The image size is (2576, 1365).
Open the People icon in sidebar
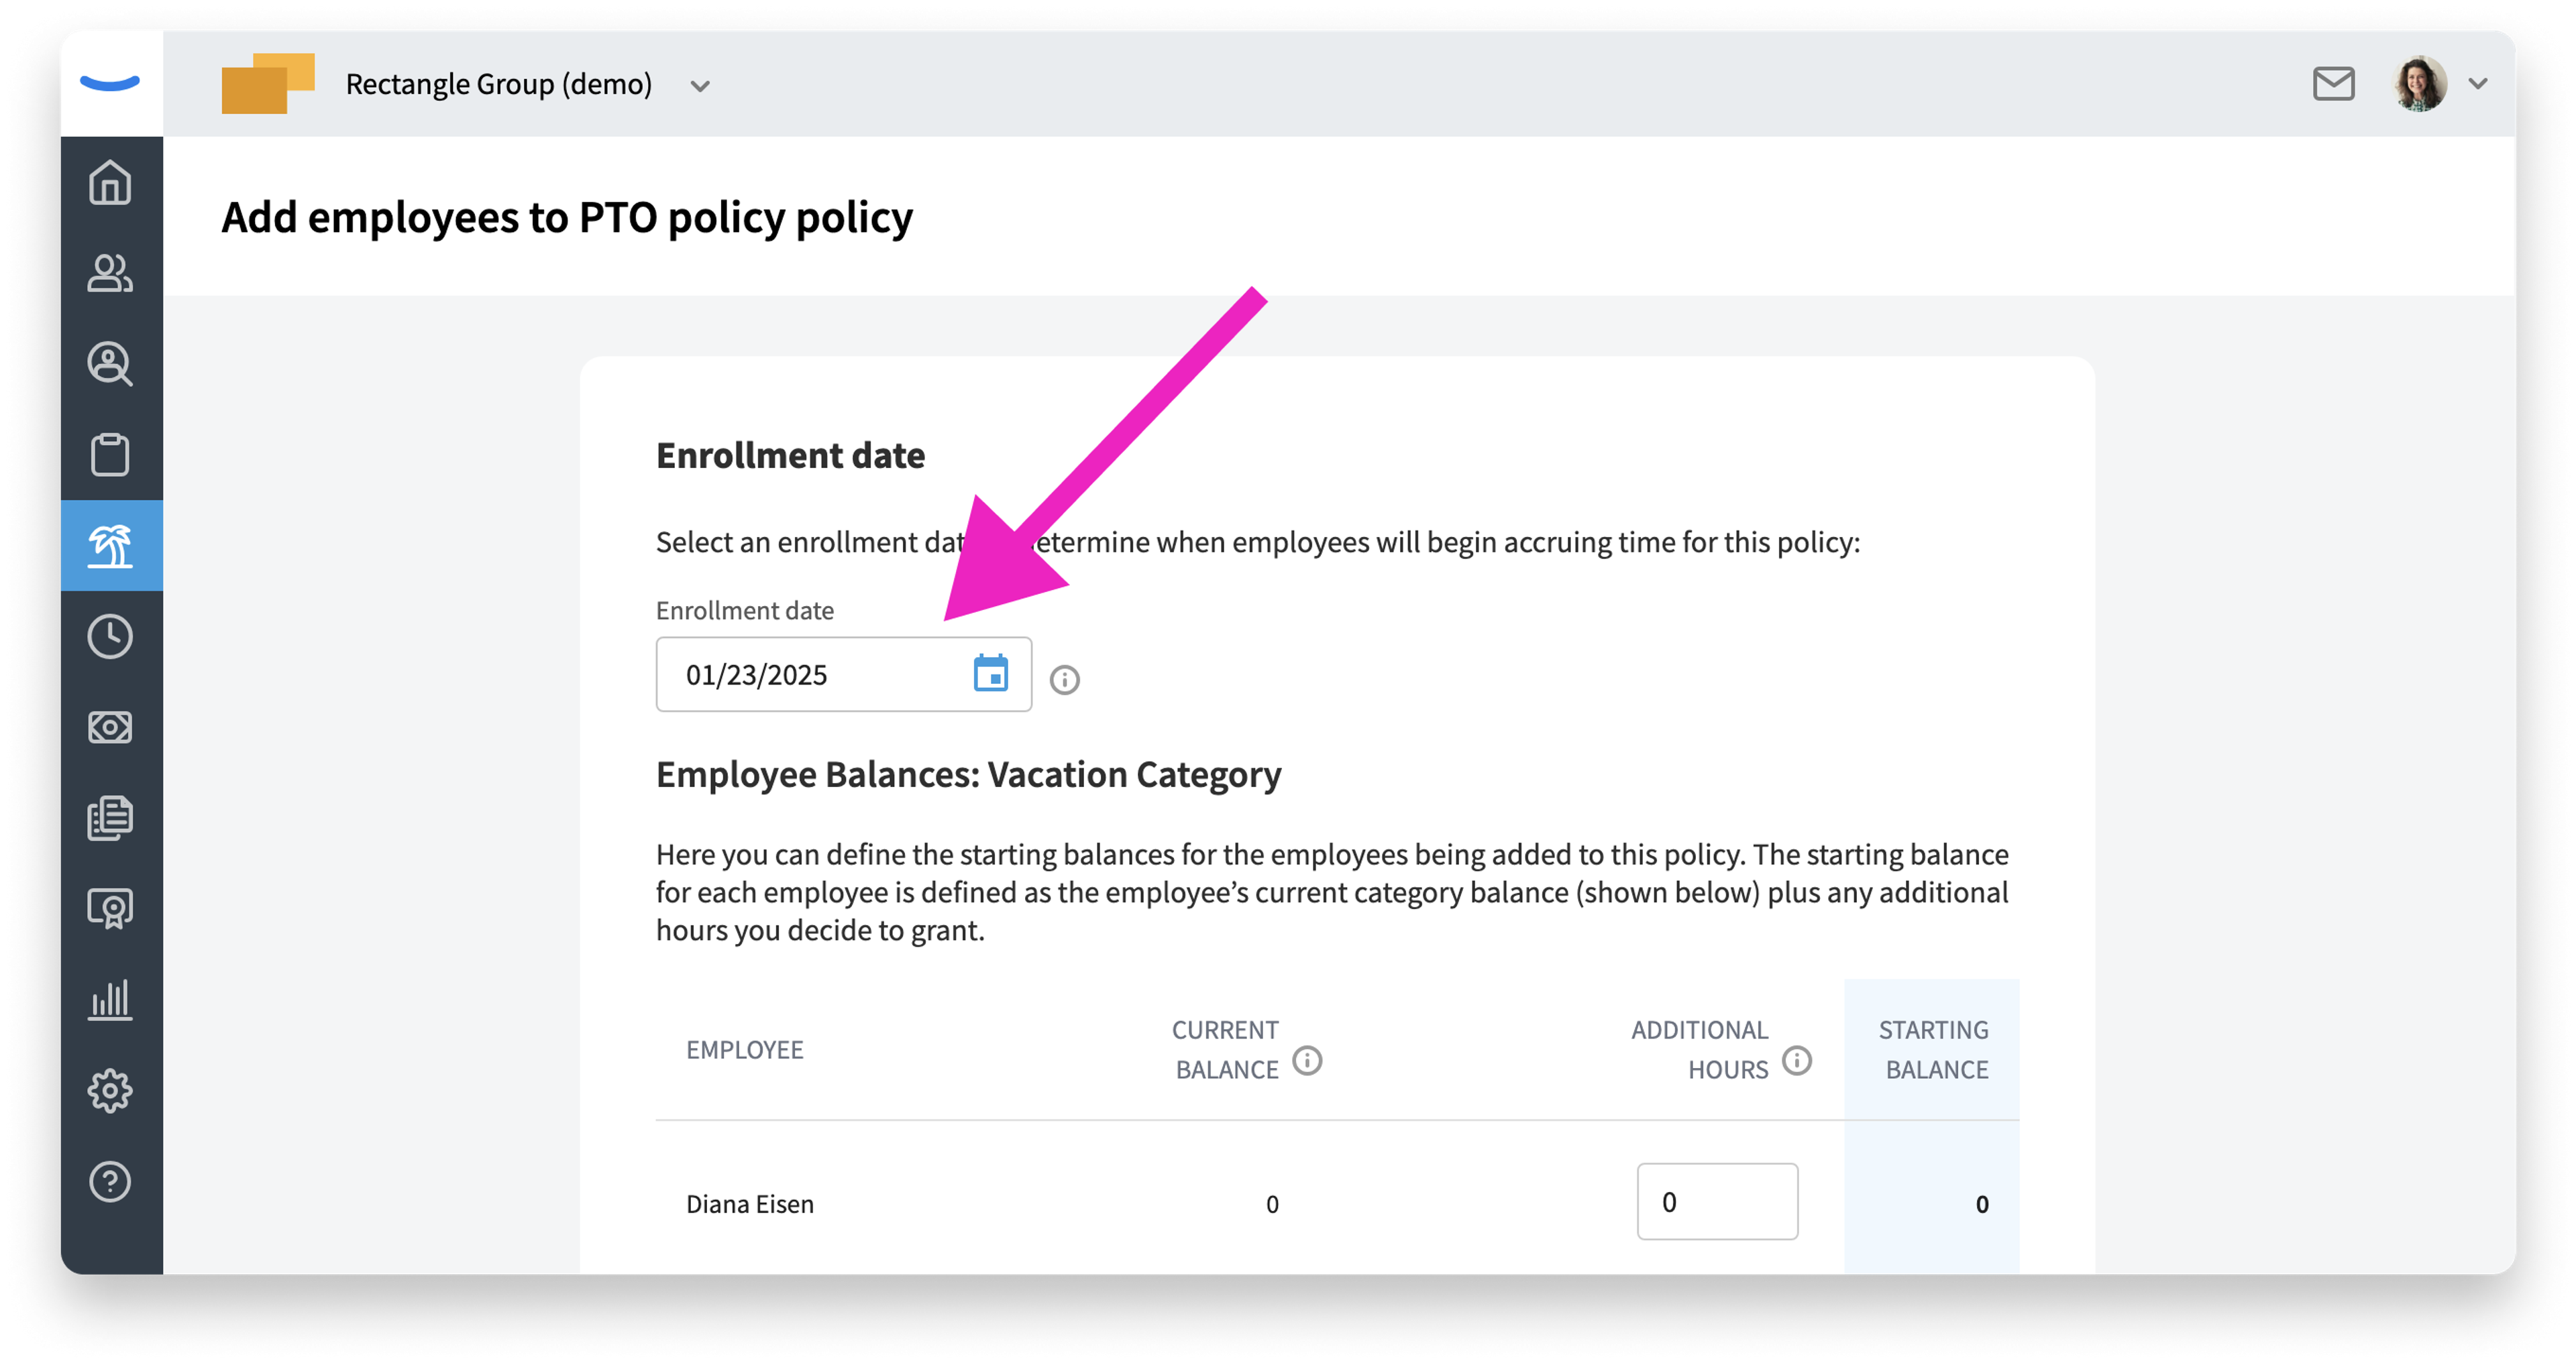click(x=110, y=273)
